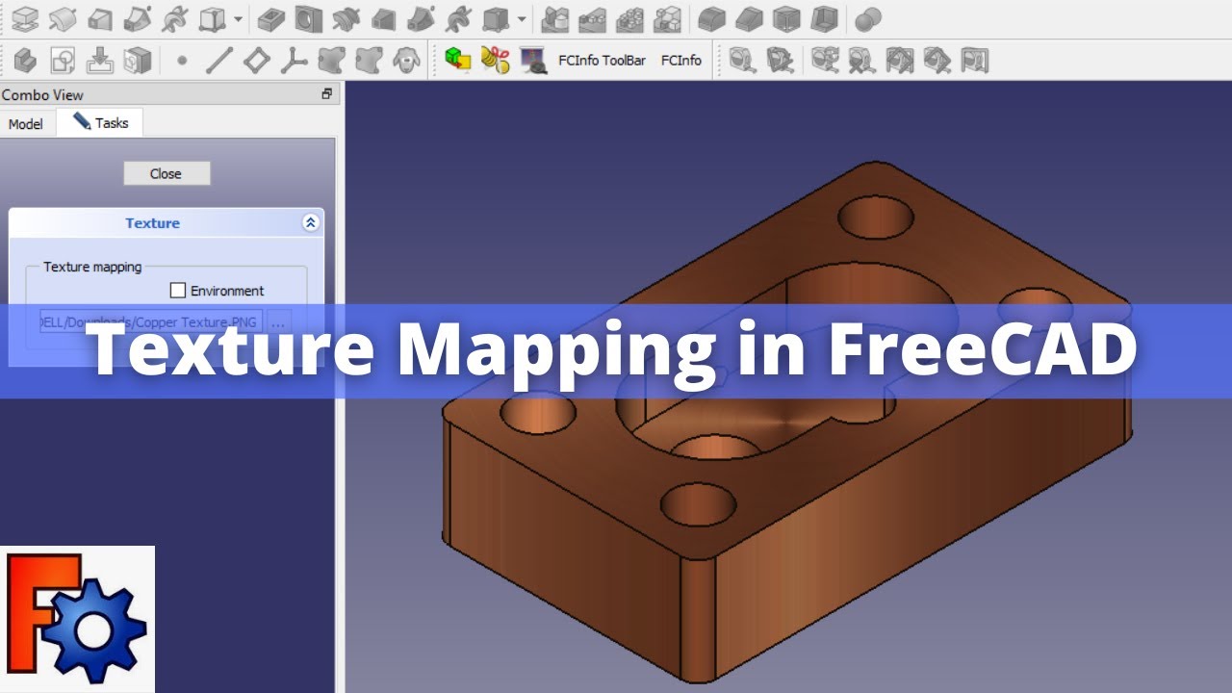The height and width of the screenshot is (693, 1232).
Task: Select the Subtractive Helix tool
Action: (458, 18)
